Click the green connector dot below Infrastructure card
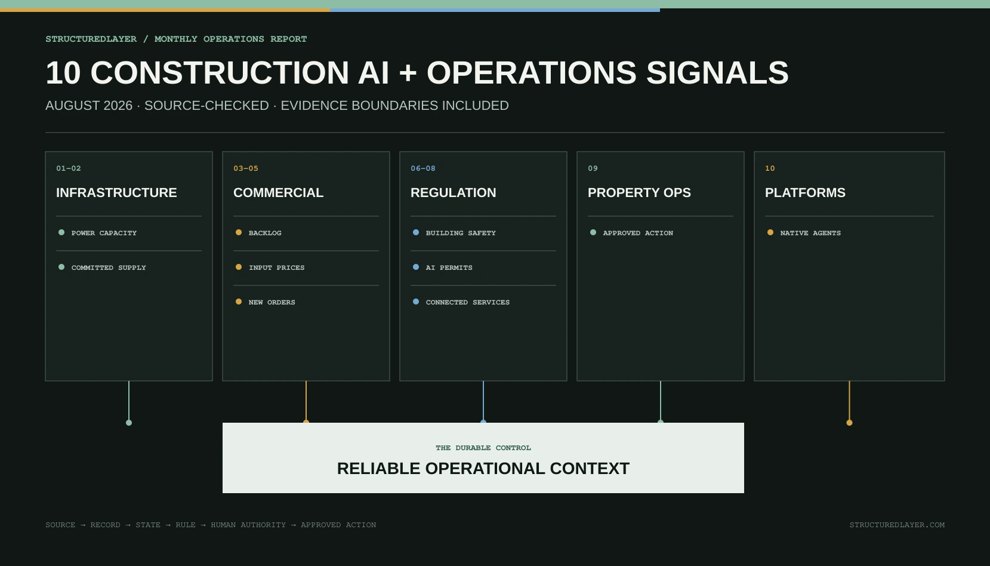 (x=129, y=423)
